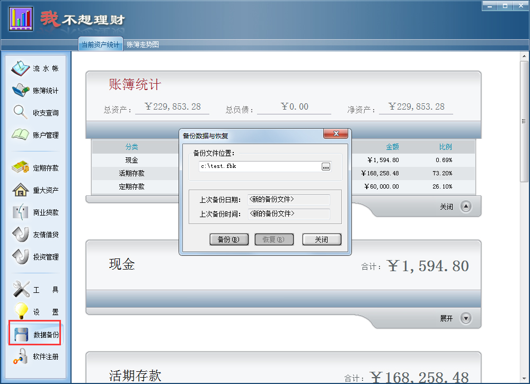The height and width of the screenshot is (384, 530).
Task: Click 总资产 value ¥229,853.28
Action: tap(172, 106)
